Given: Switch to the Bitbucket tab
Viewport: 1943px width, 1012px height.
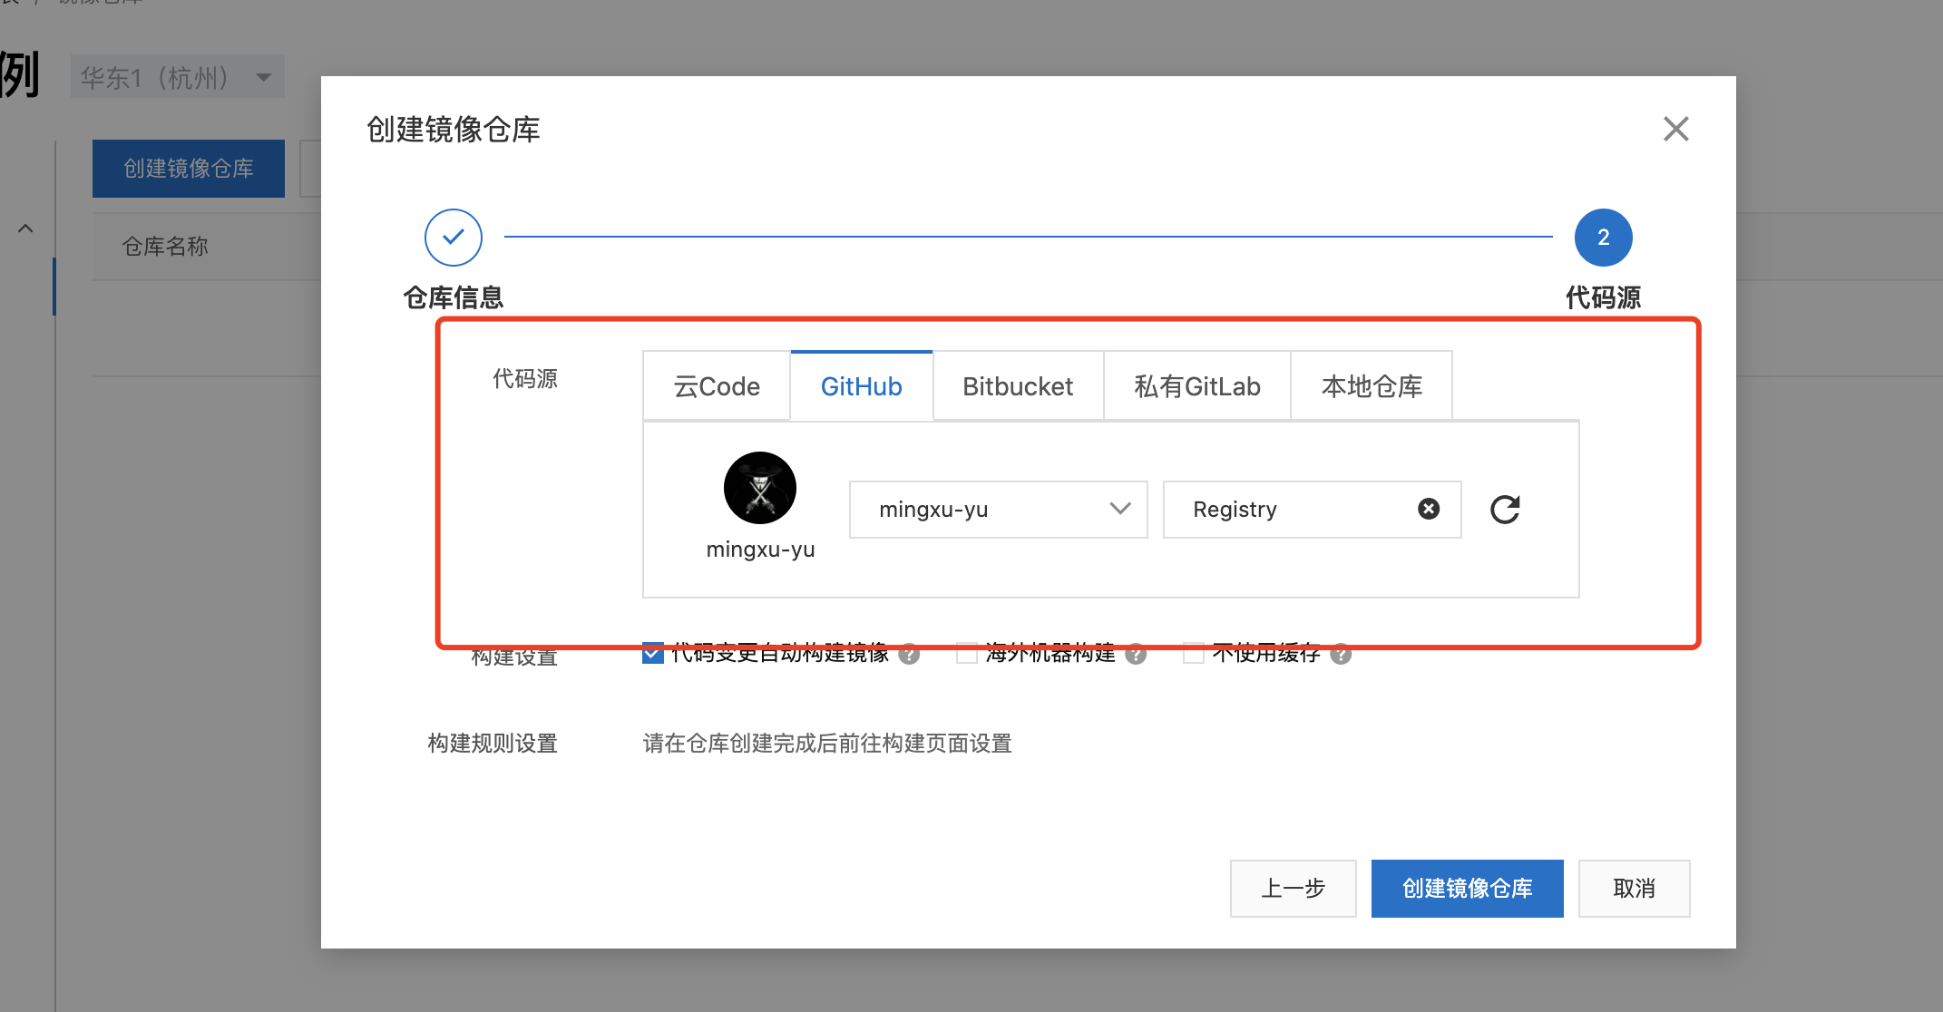Looking at the screenshot, I should (x=1018, y=386).
